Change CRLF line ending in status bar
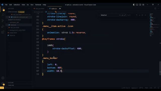Image resolution: width=161 pixels, height=91 pixels. (146, 88)
